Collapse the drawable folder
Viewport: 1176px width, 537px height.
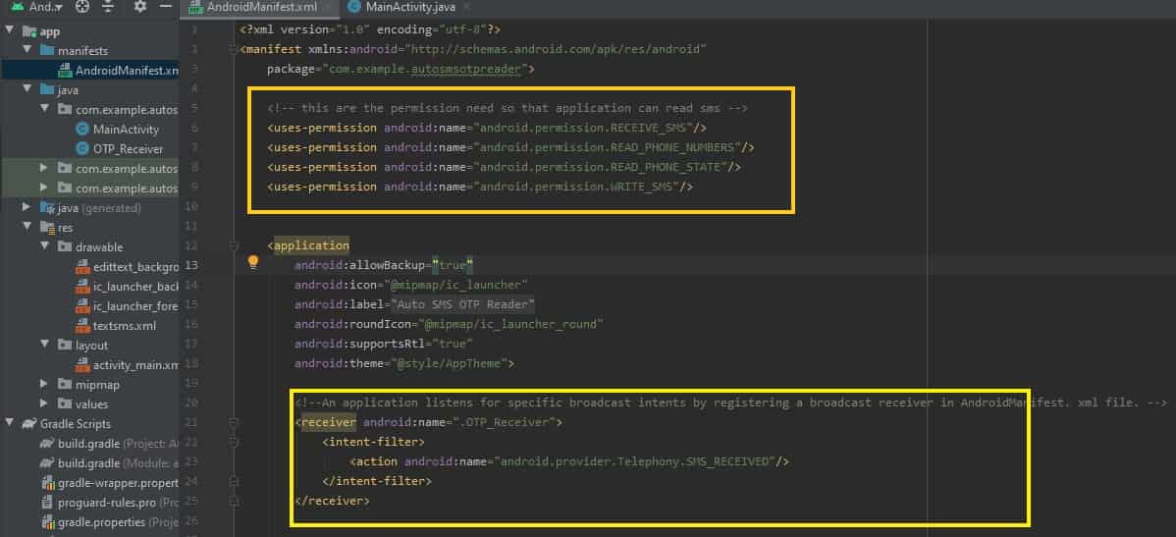click(46, 246)
